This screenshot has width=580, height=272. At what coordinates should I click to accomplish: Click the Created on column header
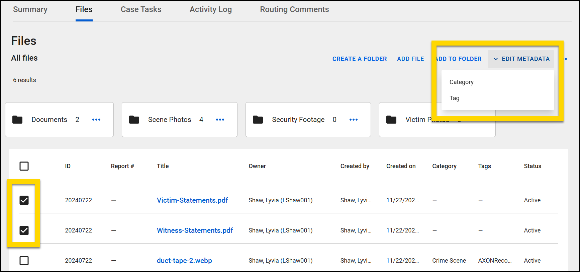coord(401,166)
